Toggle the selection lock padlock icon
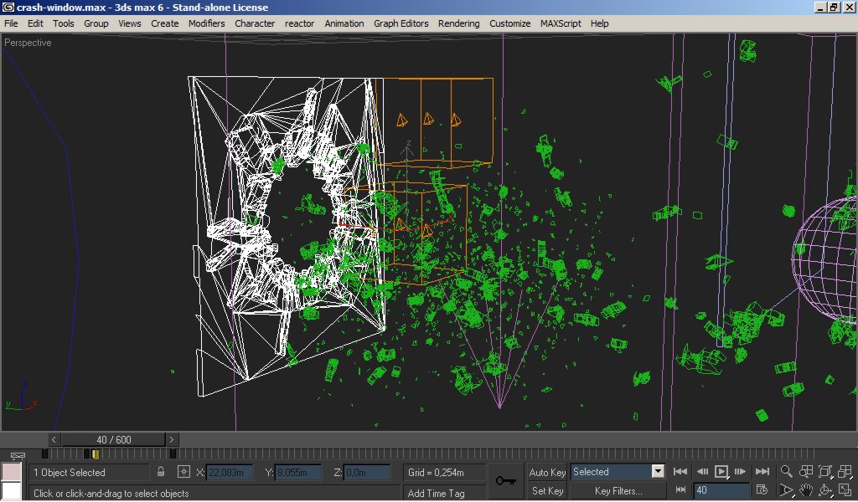This screenshot has height=502, width=858. tap(160, 471)
